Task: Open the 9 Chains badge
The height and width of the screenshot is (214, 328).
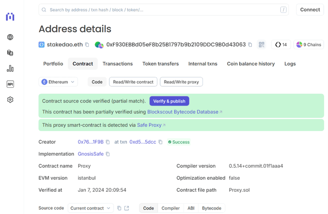Action: click(309, 44)
